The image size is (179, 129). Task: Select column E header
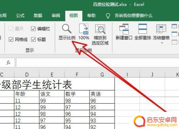tap(52, 74)
